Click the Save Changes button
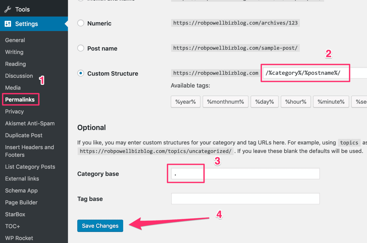The image size is (367, 243). 100,226
